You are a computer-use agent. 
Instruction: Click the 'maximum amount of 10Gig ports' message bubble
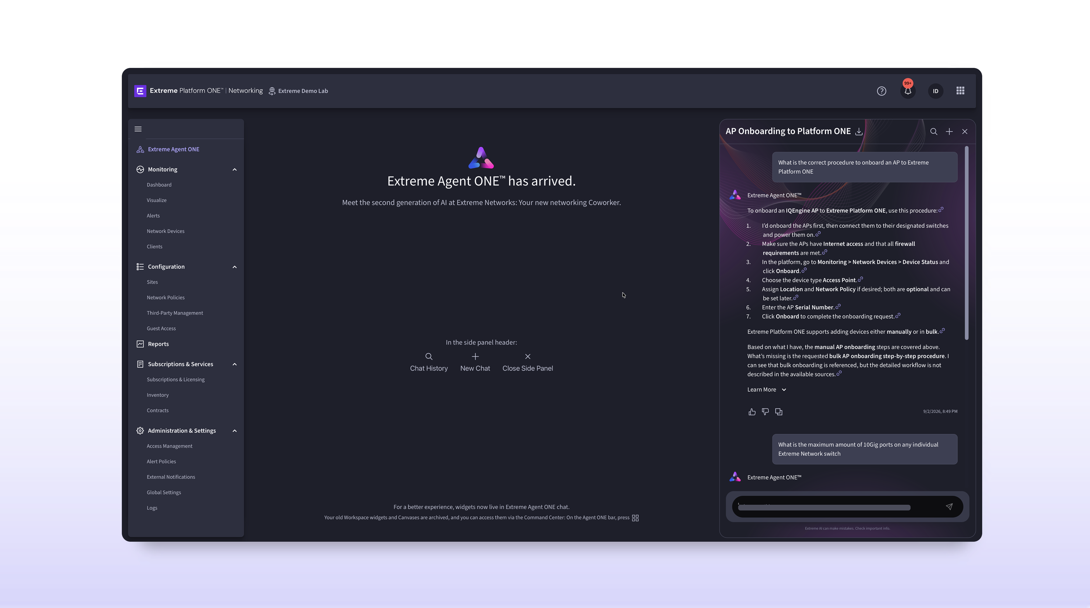(x=864, y=449)
